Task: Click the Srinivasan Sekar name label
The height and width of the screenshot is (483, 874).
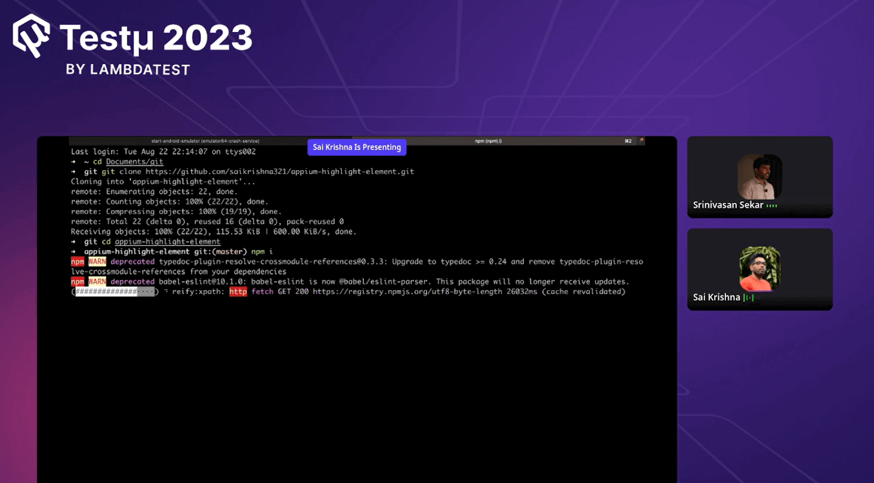Action: (728, 205)
